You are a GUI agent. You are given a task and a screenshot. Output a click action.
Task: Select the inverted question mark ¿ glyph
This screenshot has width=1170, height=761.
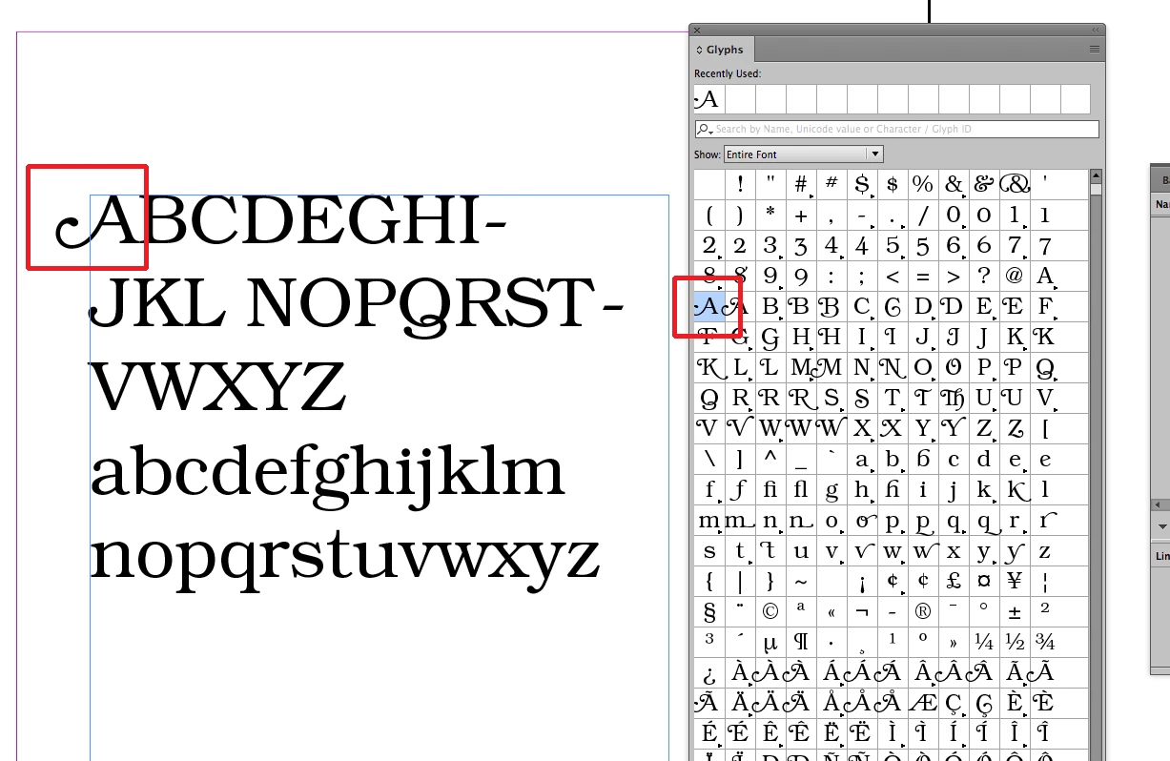click(x=708, y=673)
